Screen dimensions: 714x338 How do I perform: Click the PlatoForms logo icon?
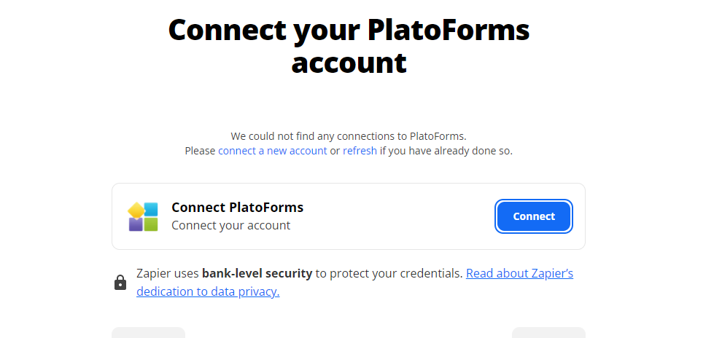[x=143, y=216]
